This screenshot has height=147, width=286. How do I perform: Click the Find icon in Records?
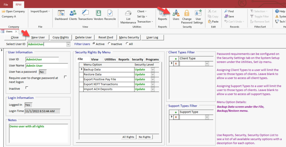[x=226, y=11]
